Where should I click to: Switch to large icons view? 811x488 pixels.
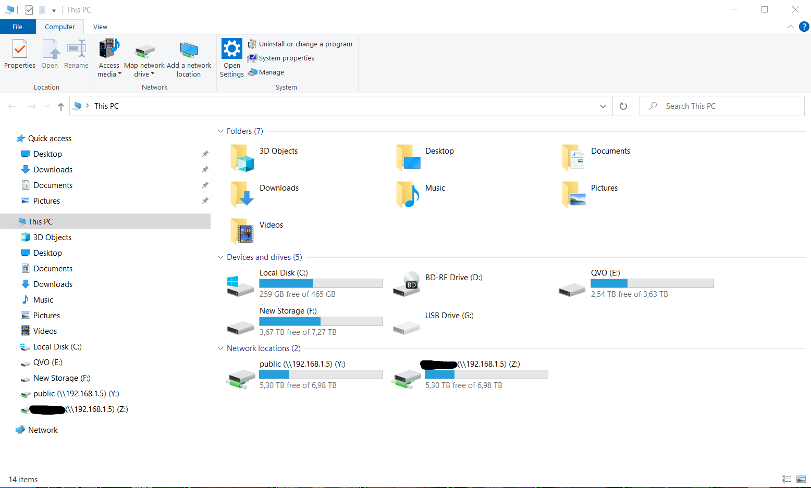pyautogui.click(x=801, y=479)
